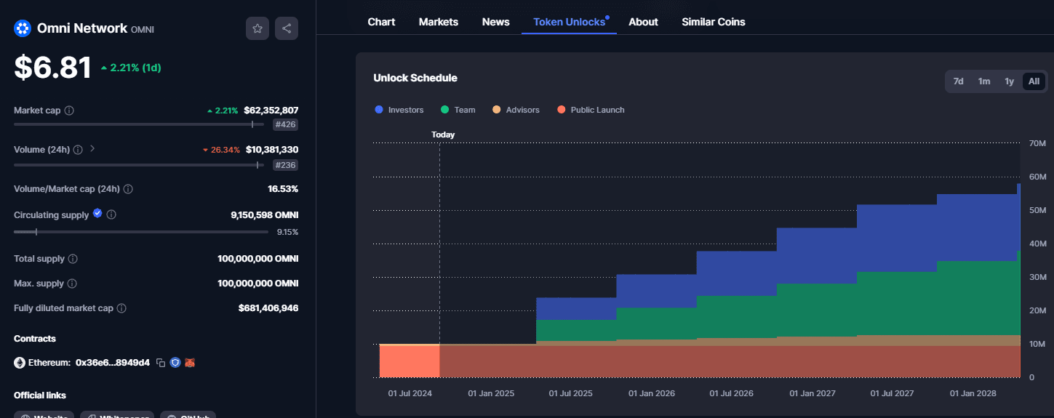Image resolution: width=1054 pixels, height=418 pixels.
Task: Hide the Public Launch legend series
Action: [x=590, y=110]
